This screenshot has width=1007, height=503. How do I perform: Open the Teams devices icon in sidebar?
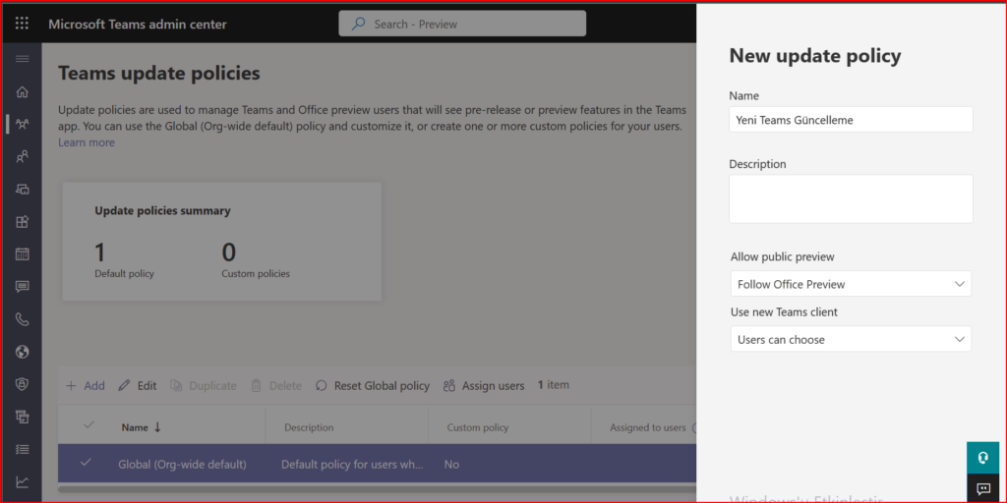22,190
